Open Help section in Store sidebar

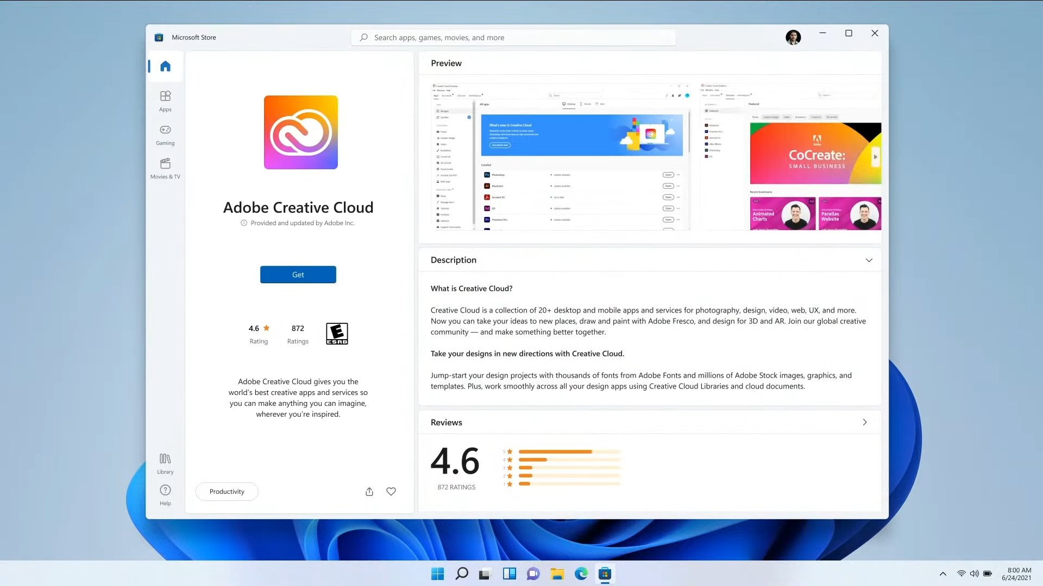point(166,494)
